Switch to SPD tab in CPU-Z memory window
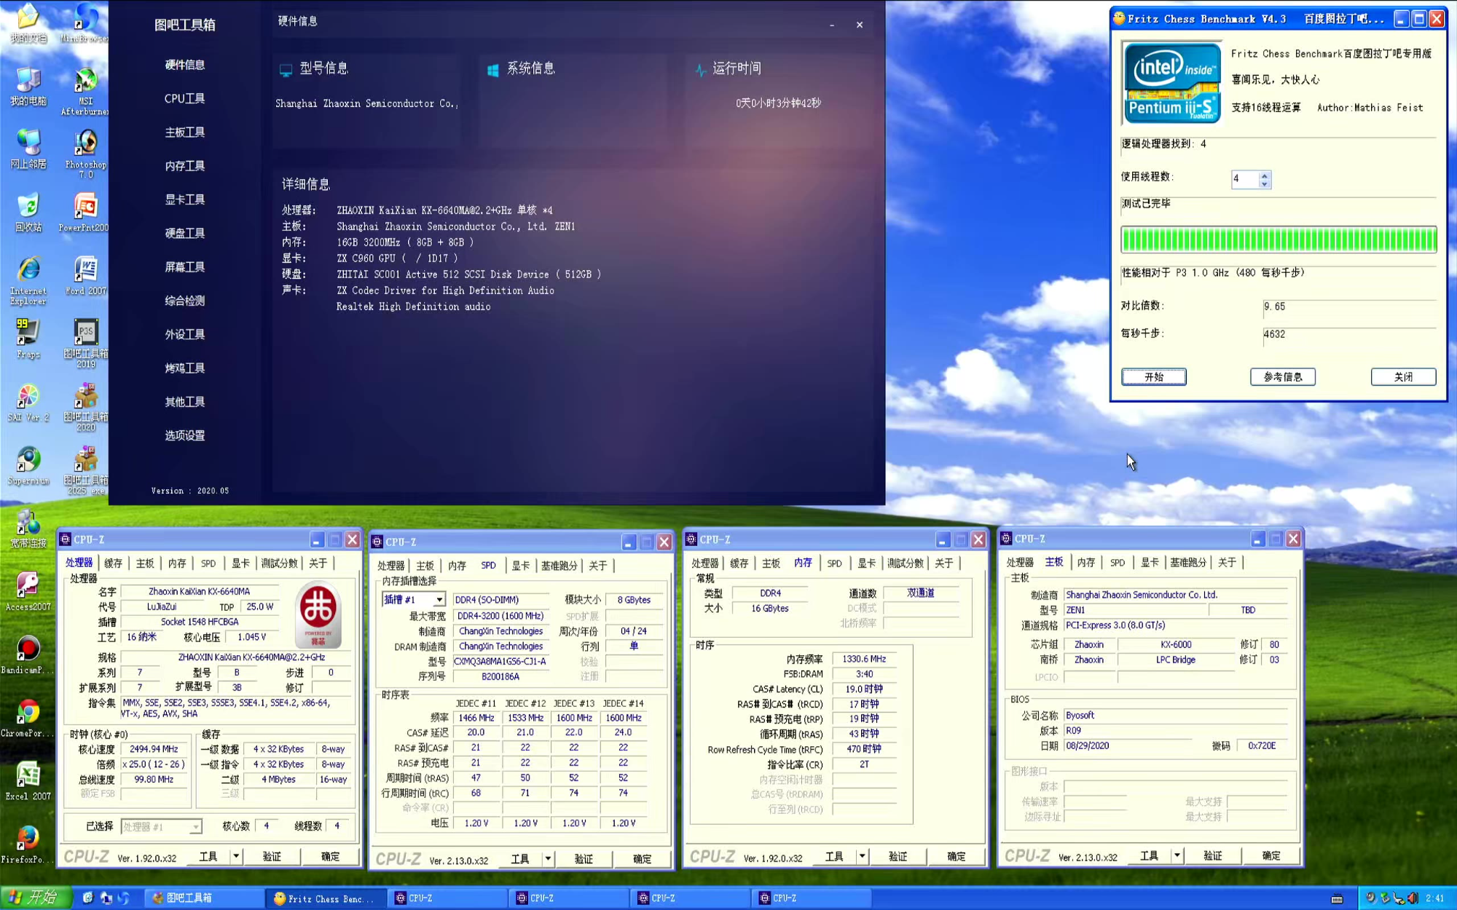The width and height of the screenshot is (1457, 910). point(834,563)
